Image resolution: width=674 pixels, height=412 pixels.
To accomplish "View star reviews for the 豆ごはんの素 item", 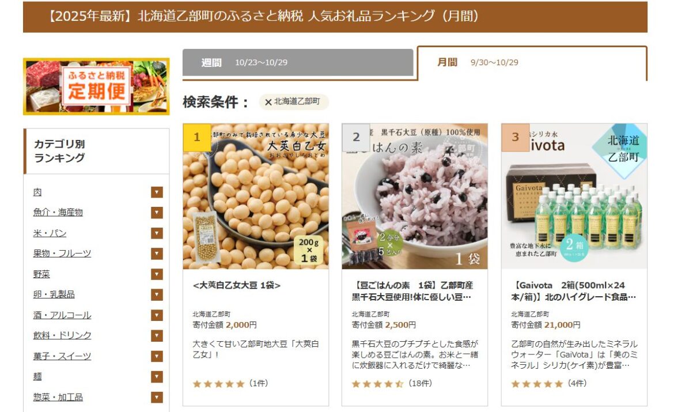I will (392, 384).
